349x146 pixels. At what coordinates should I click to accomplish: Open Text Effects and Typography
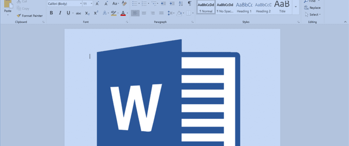click(105, 13)
